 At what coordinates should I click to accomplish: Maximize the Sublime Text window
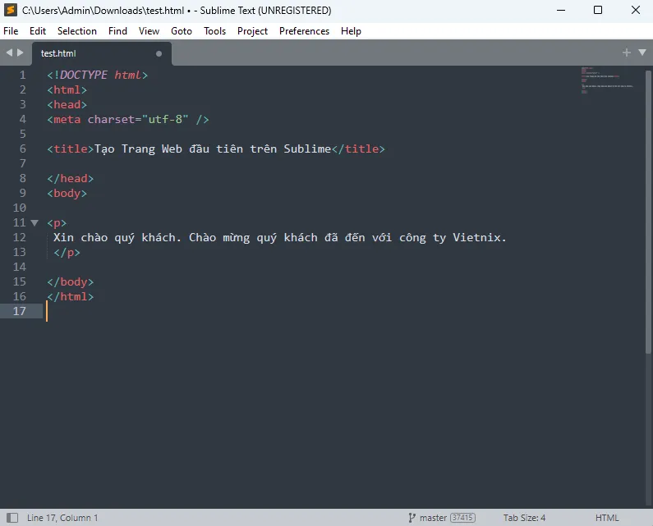598,10
